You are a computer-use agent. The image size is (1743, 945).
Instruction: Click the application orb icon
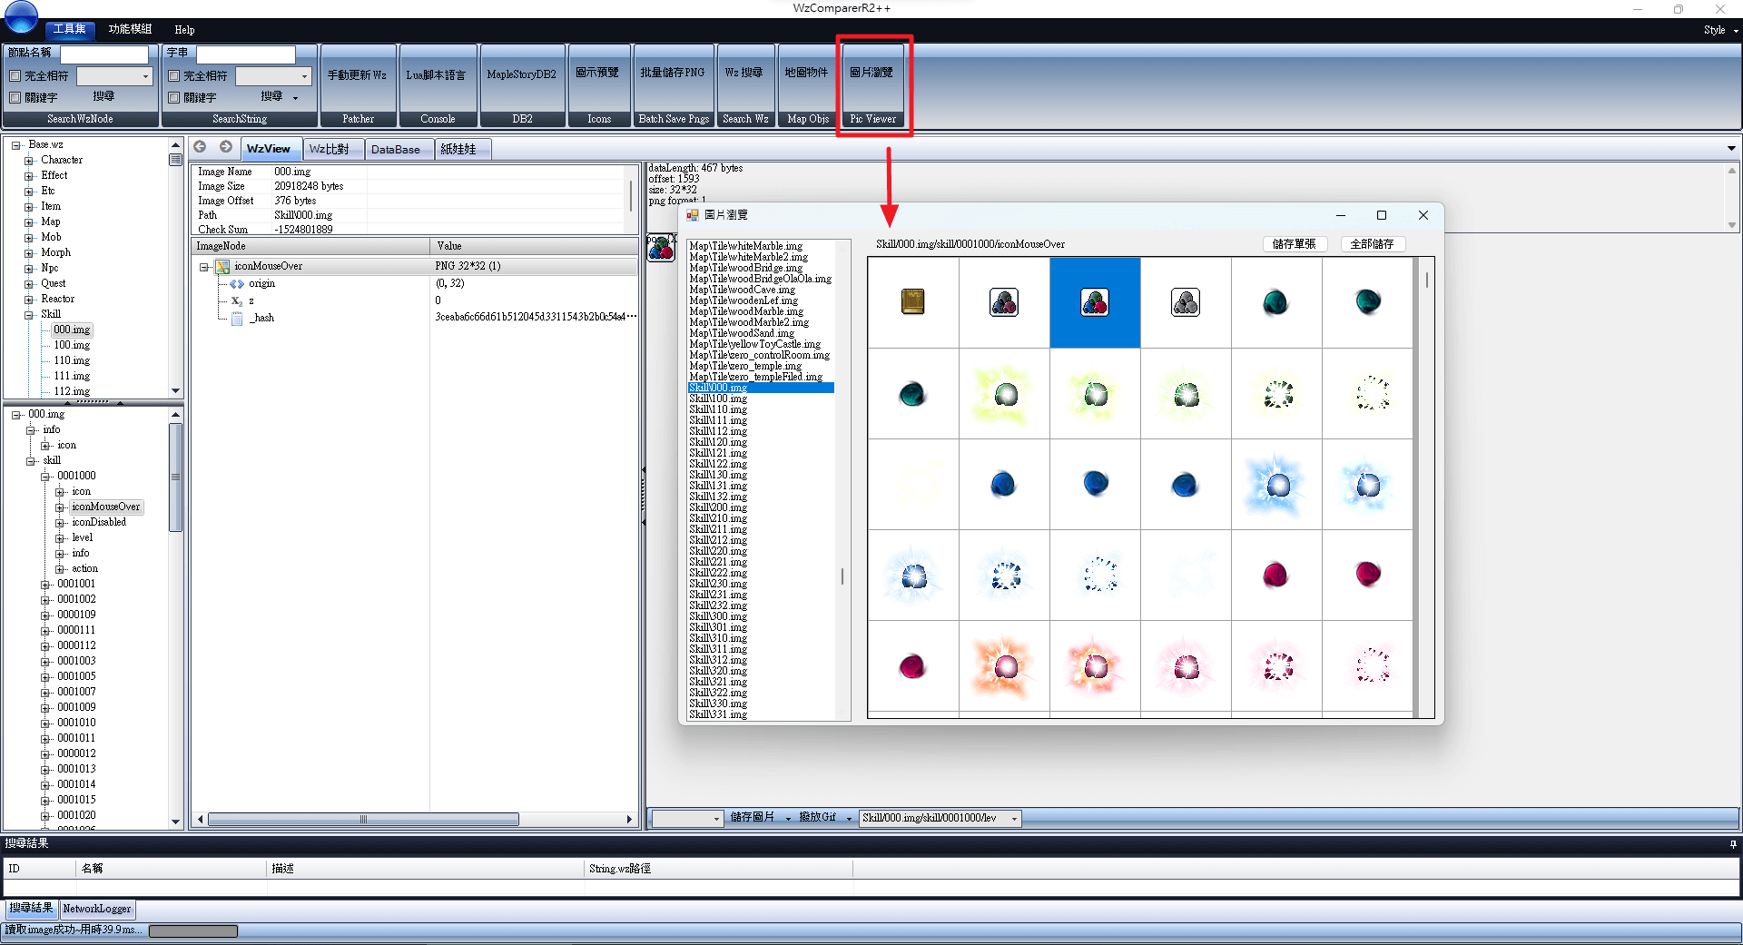click(20, 15)
